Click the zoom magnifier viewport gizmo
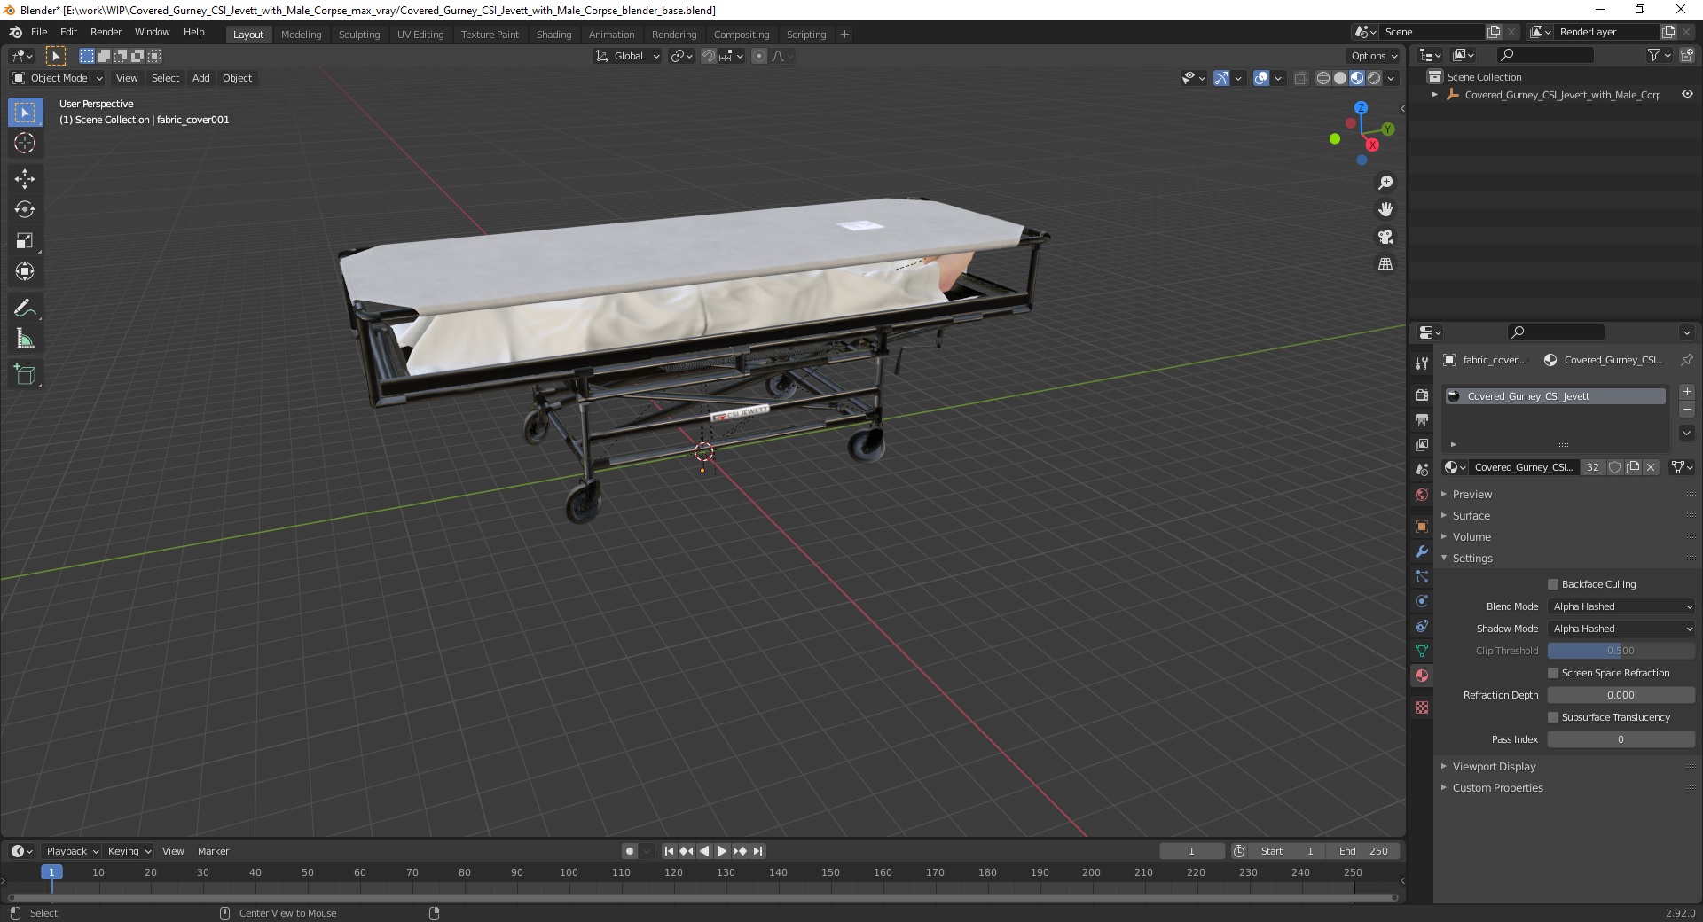This screenshot has width=1703, height=922. coord(1385,183)
